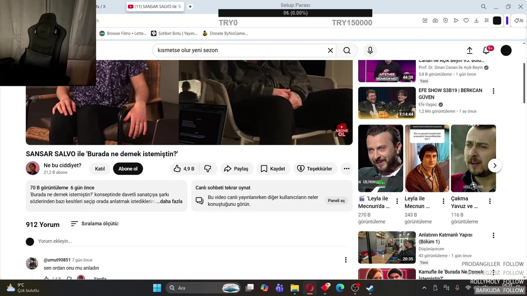Click the YouTube search magnifier button
This screenshot has height=296, width=527.
point(347,50)
